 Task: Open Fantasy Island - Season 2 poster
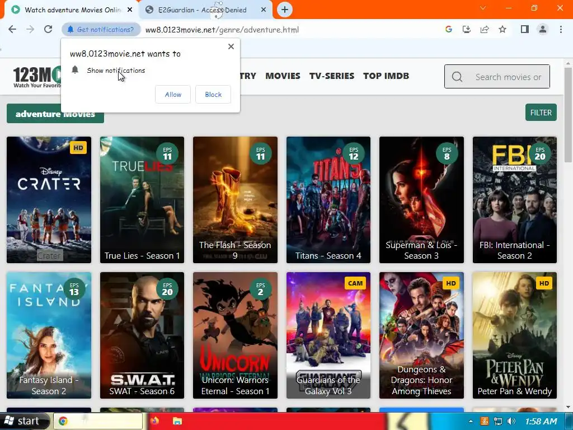49,335
